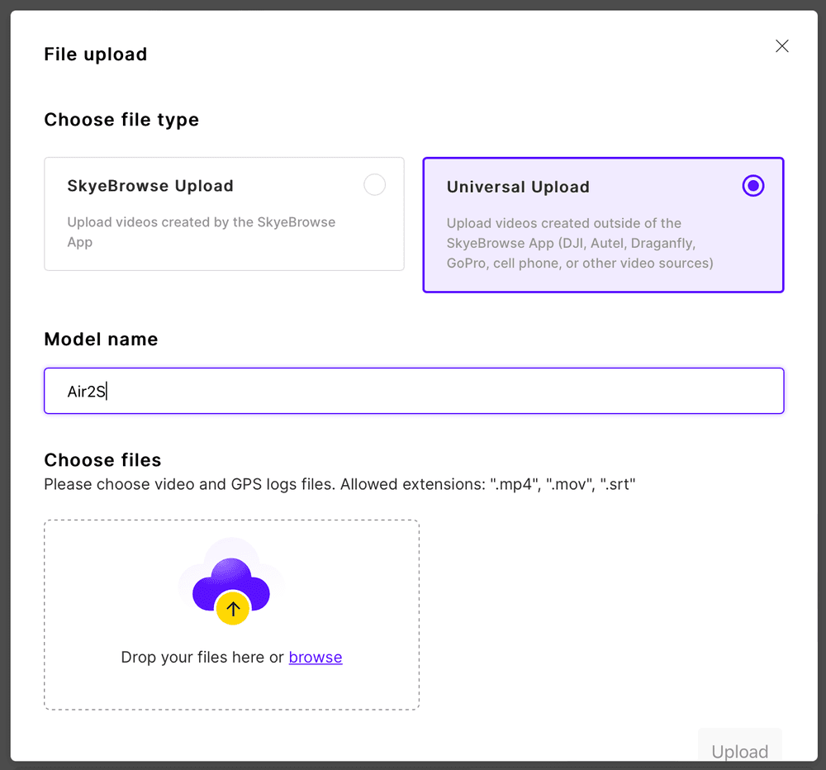Click the SkyeBrowse Upload description text

(x=201, y=232)
